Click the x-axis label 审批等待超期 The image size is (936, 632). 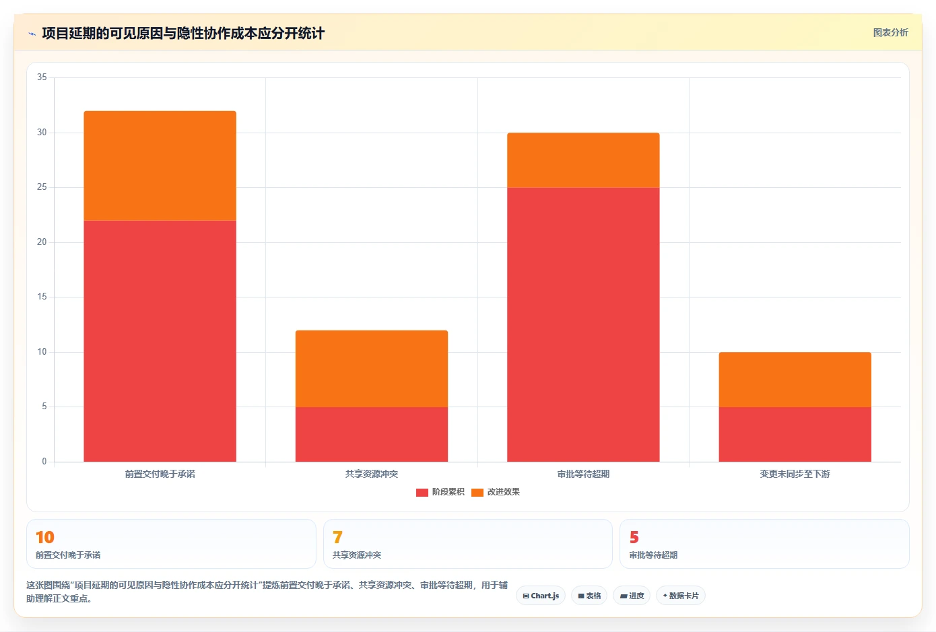point(583,474)
